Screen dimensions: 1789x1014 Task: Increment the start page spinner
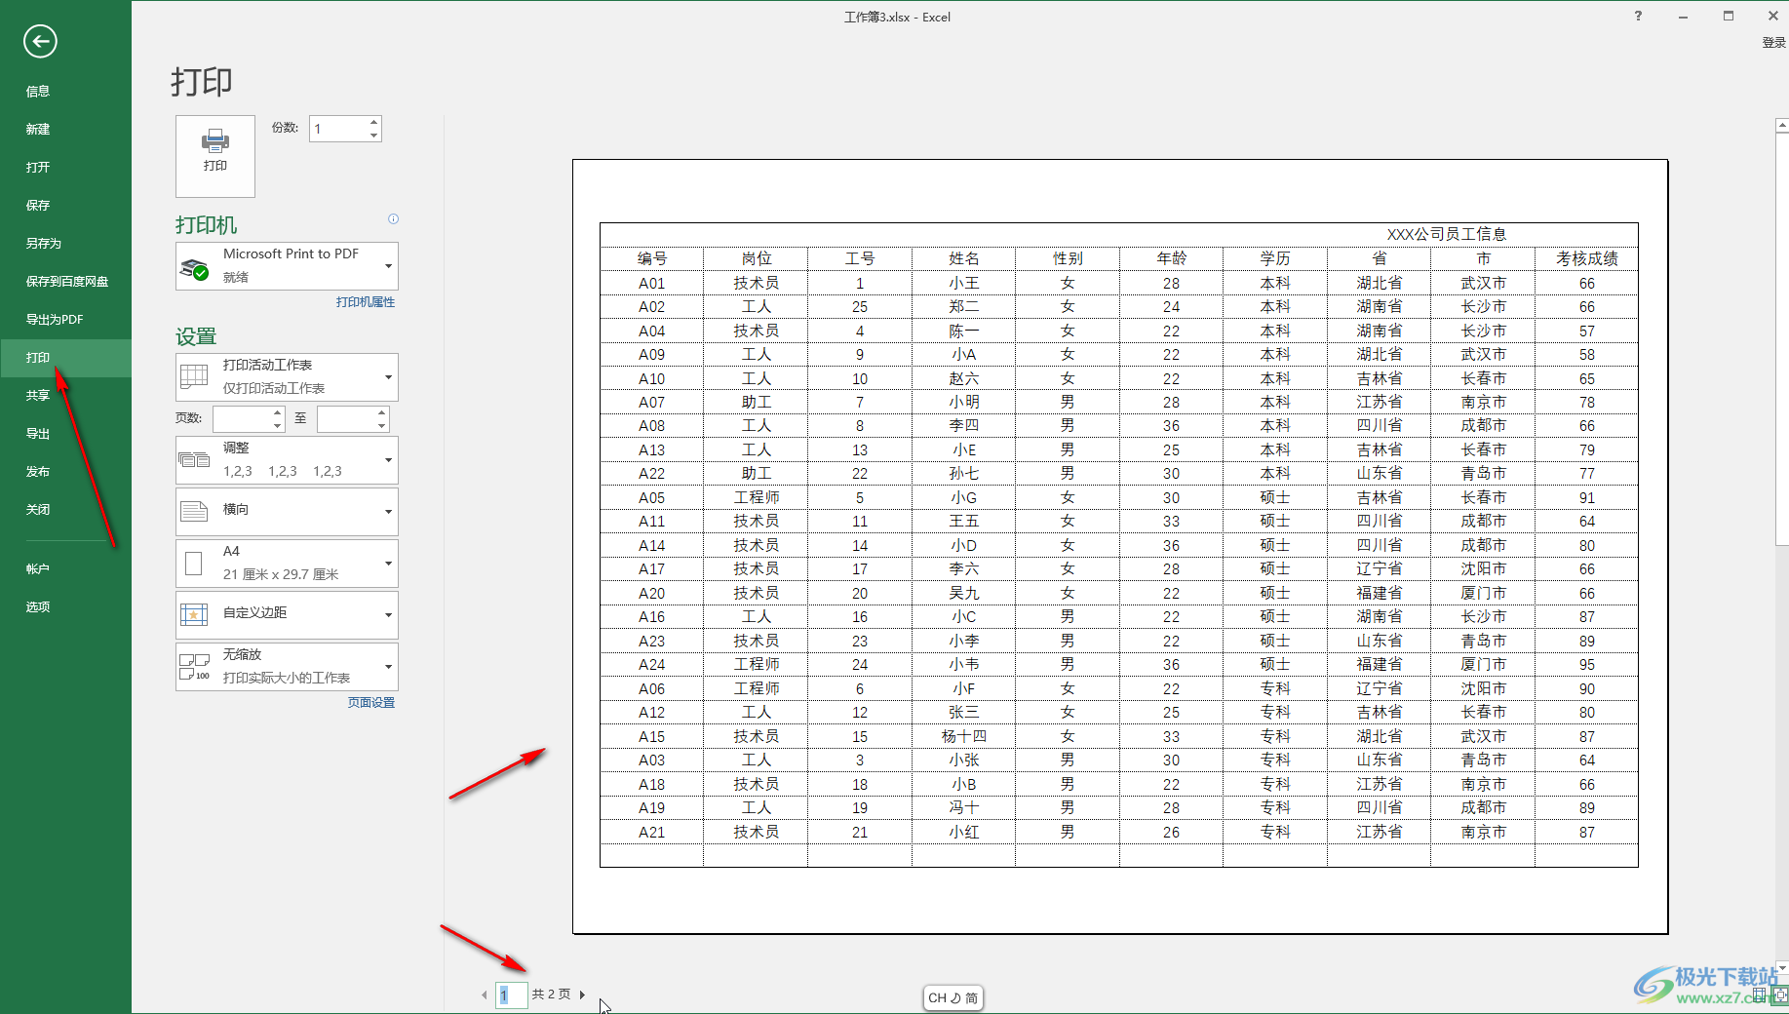278,413
